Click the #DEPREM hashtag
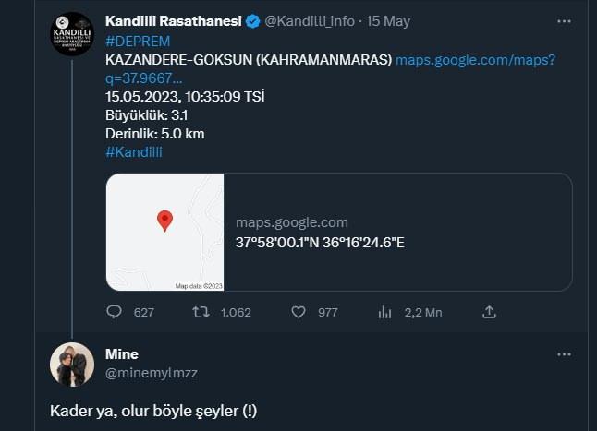Screen dimensions: 597x431 coord(138,41)
